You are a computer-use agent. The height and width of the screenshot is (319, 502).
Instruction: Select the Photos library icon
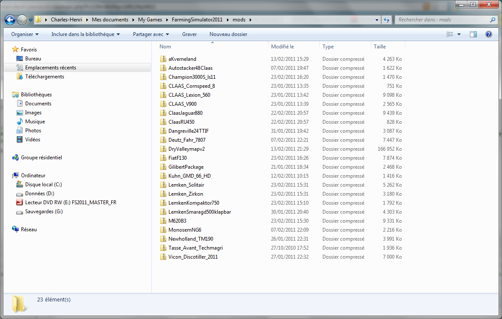(20, 131)
